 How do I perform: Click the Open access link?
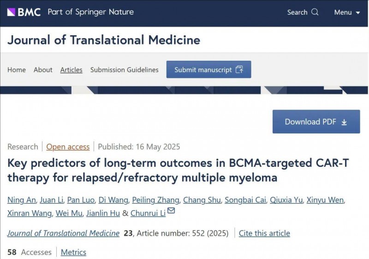pyautogui.click(x=68, y=147)
